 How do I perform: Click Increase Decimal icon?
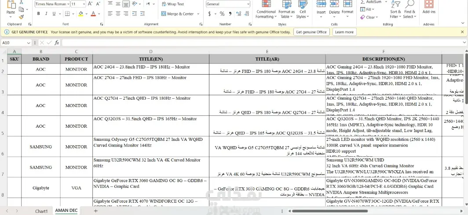238,14
